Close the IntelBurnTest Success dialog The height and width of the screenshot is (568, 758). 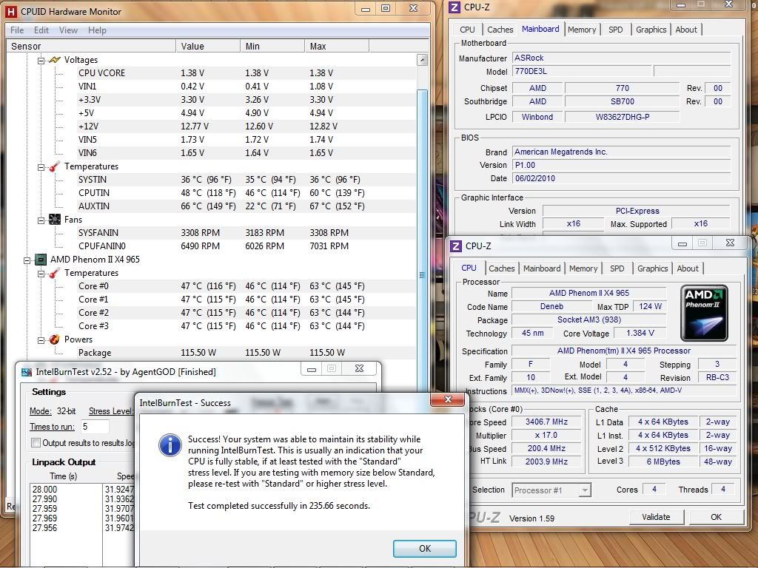pos(448,399)
